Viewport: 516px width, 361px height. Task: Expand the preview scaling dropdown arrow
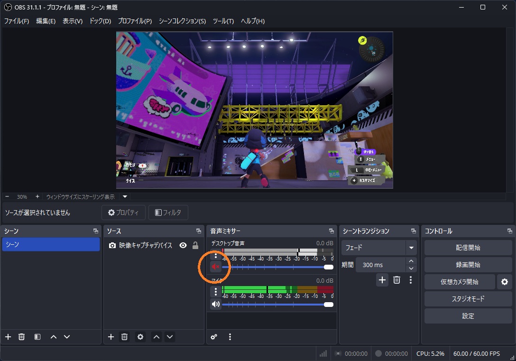(125, 197)
